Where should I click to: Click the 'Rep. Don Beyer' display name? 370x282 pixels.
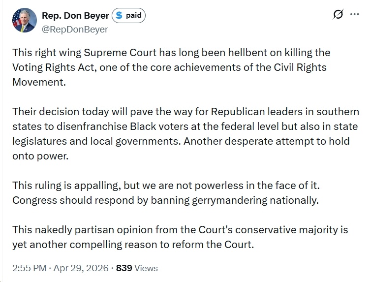point(75,16)
